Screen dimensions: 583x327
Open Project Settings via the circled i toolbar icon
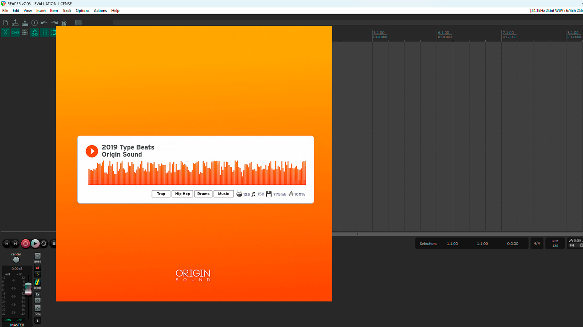tap(35, 23)
